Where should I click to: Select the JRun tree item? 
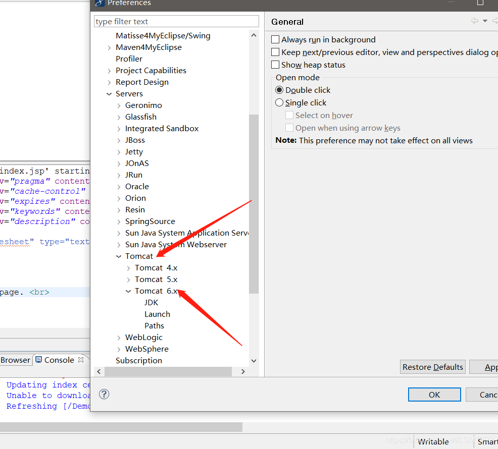(134, 175)
